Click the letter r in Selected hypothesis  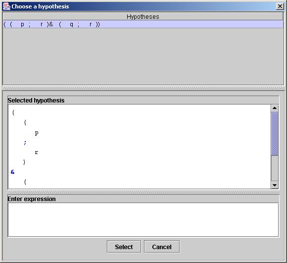pos(37,152)
